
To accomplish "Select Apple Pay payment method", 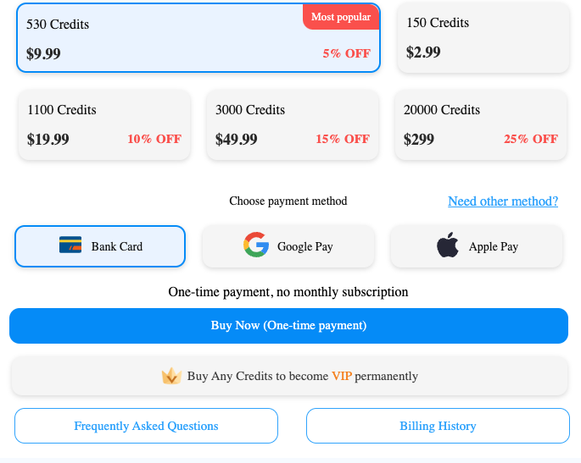I will pyautogui.click(x=477, y=246).
